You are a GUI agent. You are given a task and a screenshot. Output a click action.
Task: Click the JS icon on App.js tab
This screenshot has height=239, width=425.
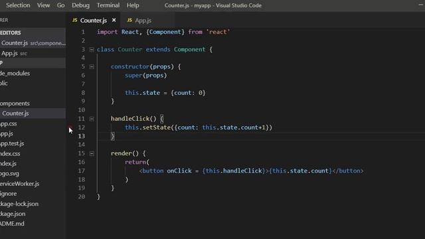coord(129,20)
